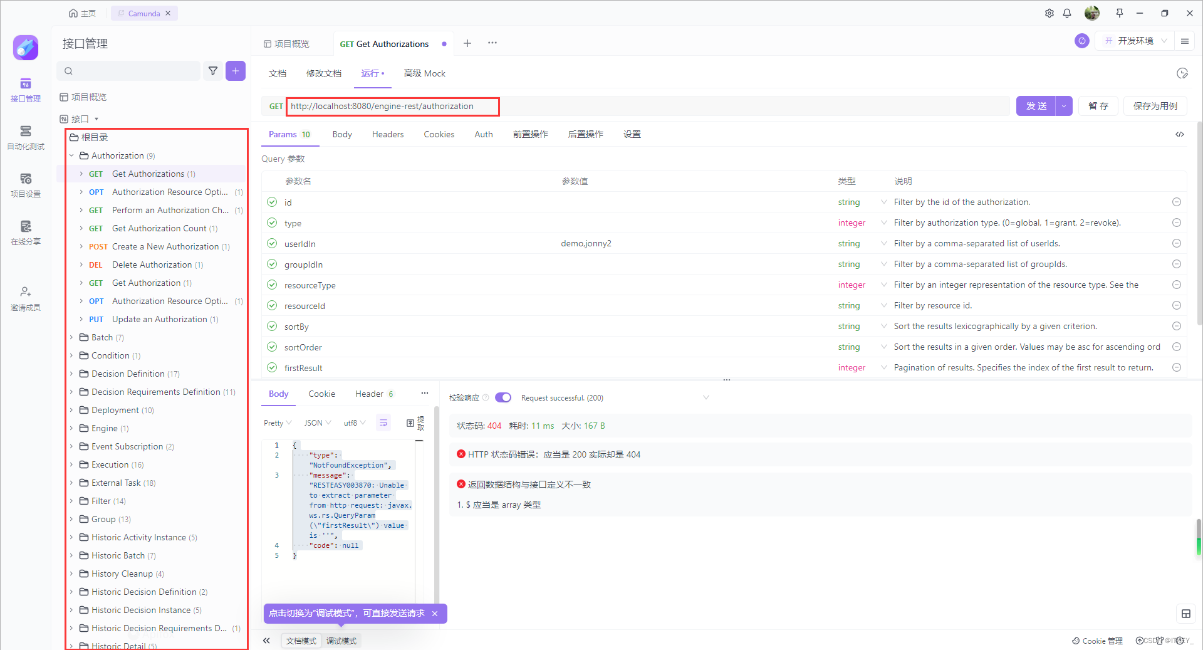Show generated code icon
The image size is (1203, 650).
[1180, 134]
